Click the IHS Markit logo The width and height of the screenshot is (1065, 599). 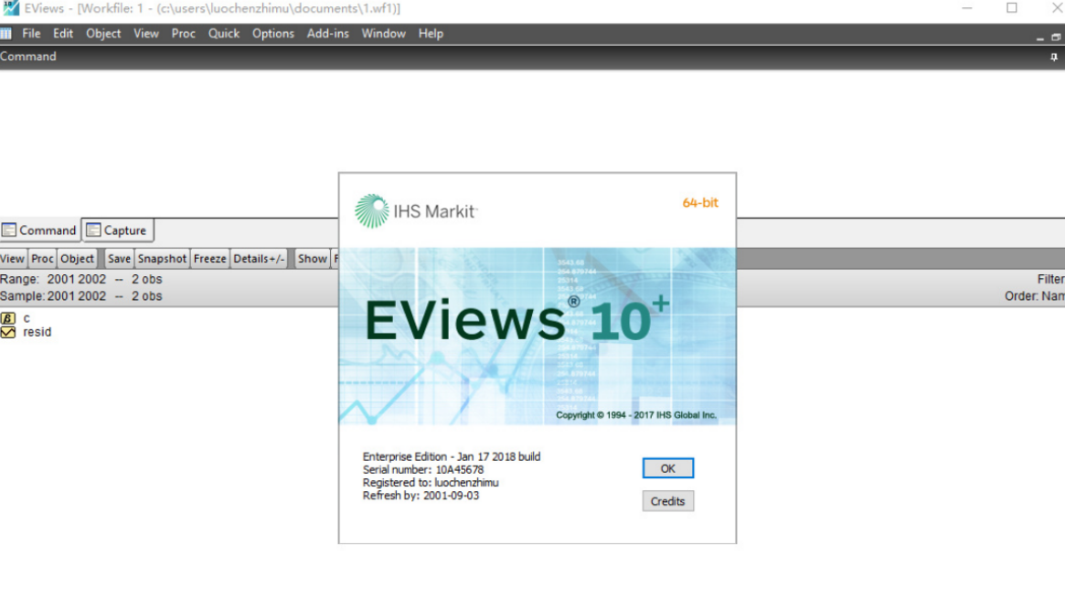tap(416, 211)
